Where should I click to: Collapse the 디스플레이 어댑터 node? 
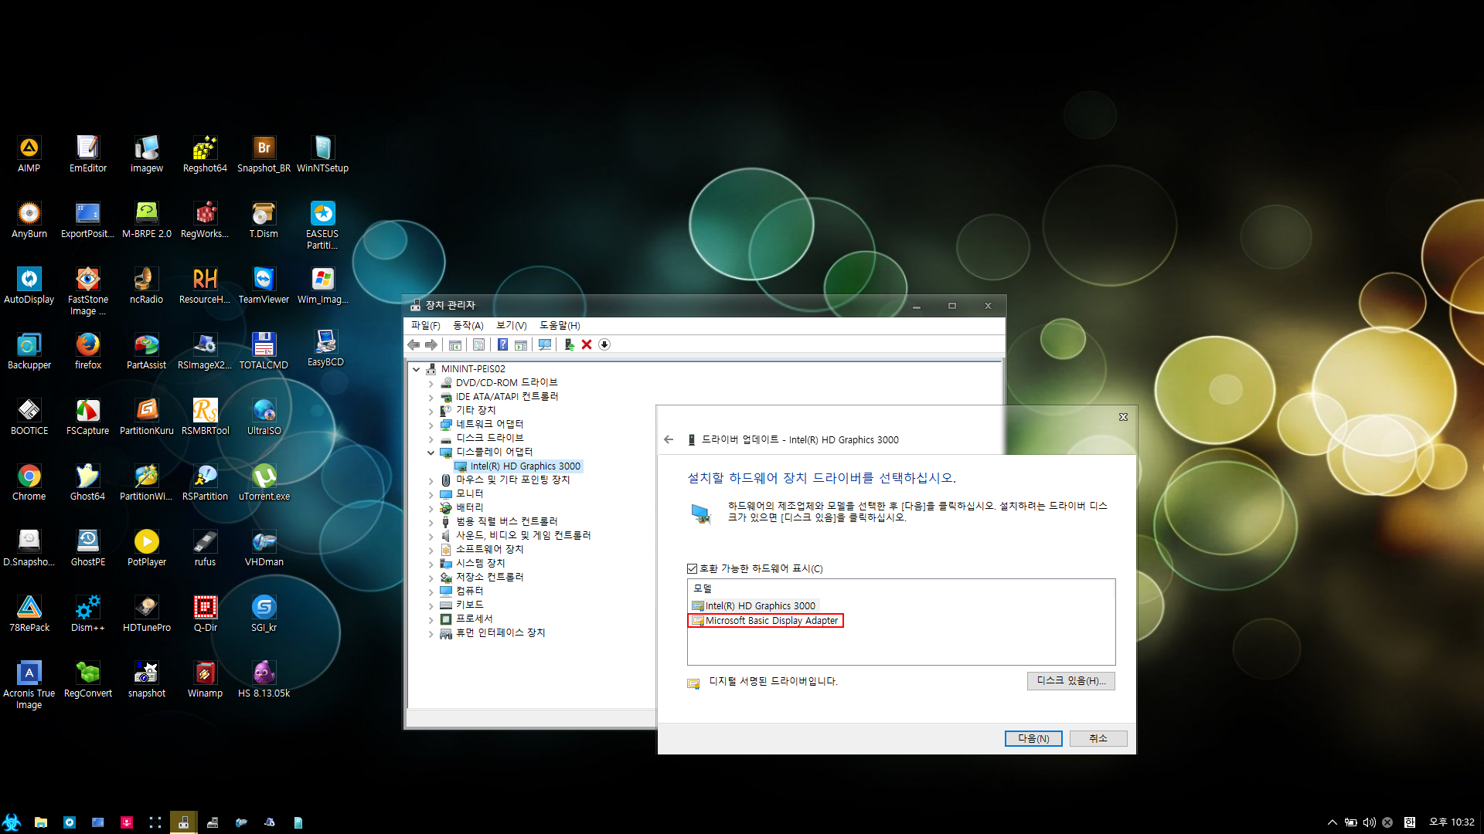point(431,453)
